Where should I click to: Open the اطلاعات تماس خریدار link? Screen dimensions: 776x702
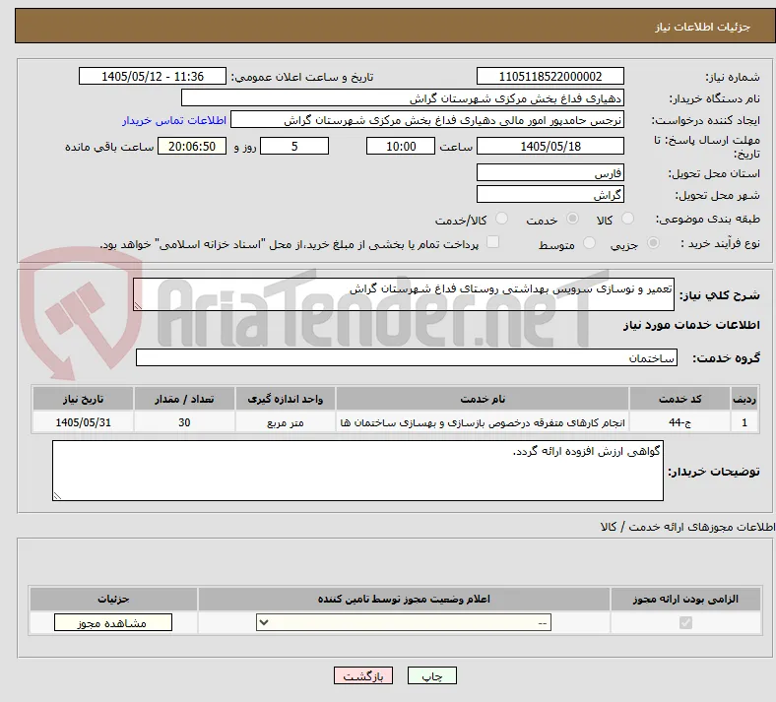(174, 120)
